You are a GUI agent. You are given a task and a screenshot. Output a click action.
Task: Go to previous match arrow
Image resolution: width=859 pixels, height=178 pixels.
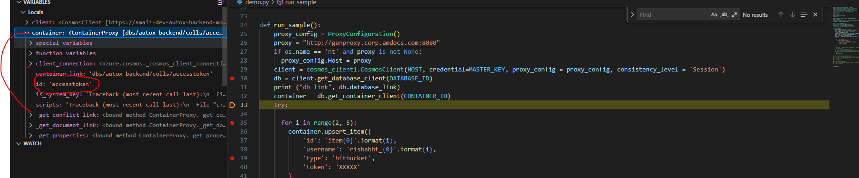pos(781,14)
